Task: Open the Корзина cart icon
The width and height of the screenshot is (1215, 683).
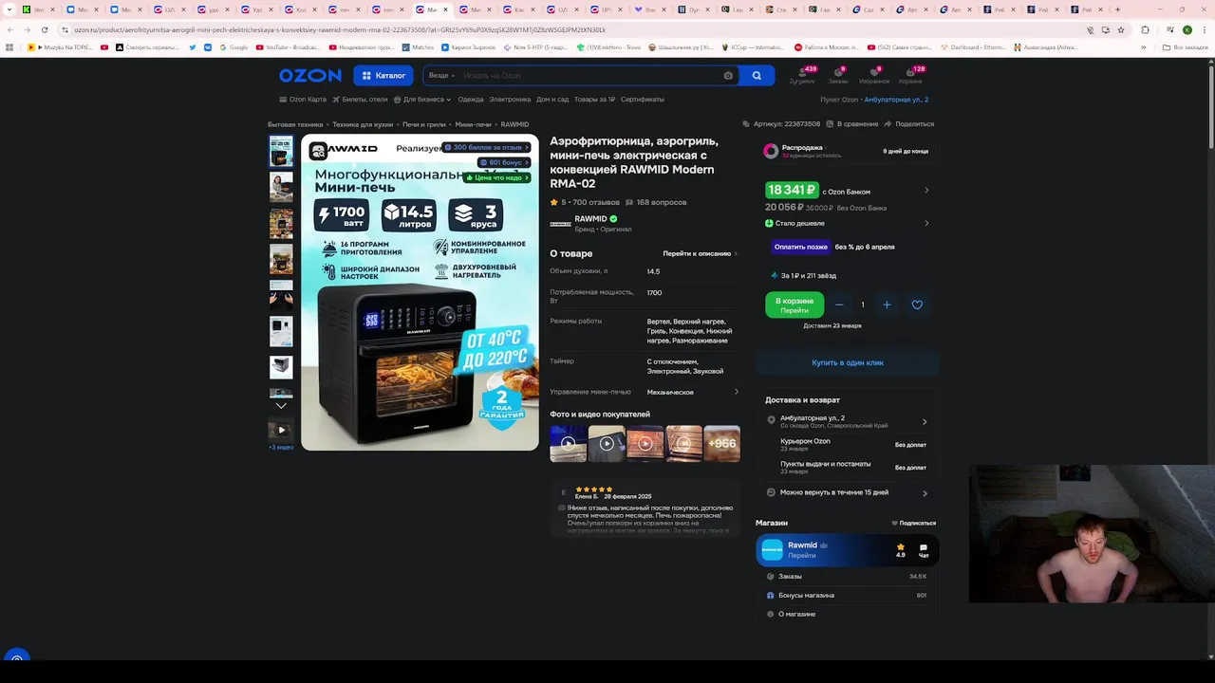Action: coord(911,75)
